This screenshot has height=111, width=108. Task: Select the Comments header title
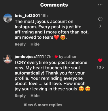point(54,5)
